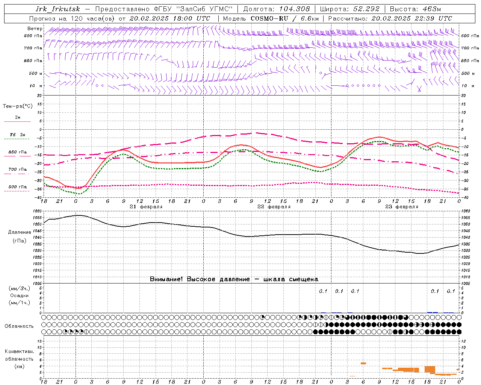Click the 'Конвективн.' convective cloud label
481x385 pixels.
20,352
